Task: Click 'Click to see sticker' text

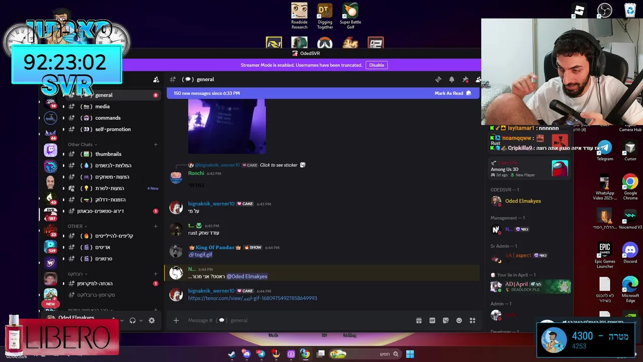Action: [x=279, y=165]
